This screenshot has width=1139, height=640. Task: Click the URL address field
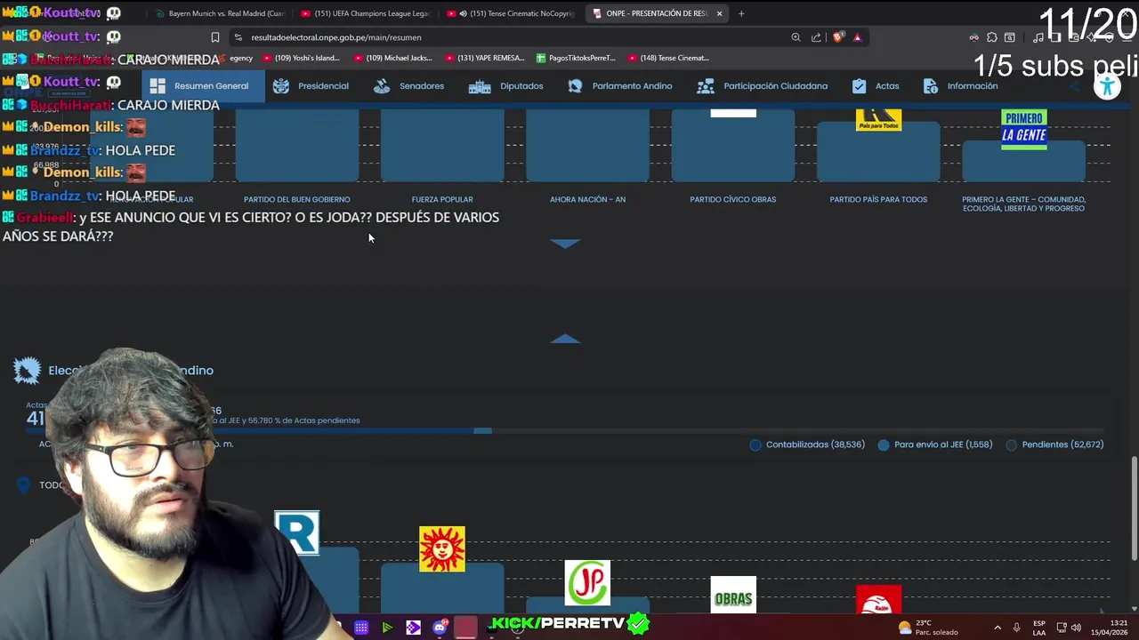(516, 37)
